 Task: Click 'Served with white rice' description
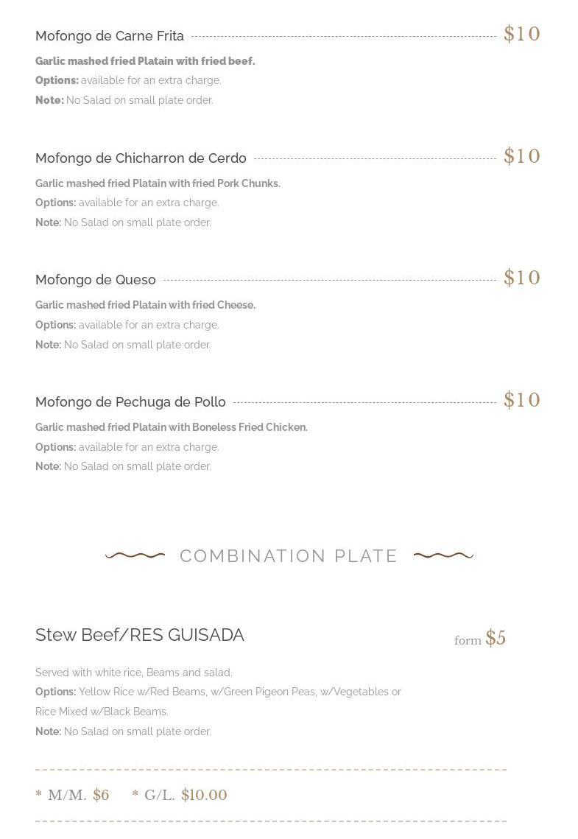pos(134,673)
